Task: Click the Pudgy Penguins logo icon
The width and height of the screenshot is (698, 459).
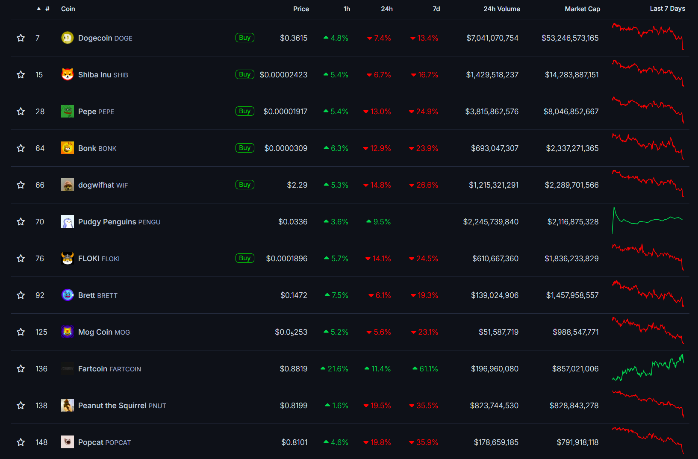Action: pos(67,222)
